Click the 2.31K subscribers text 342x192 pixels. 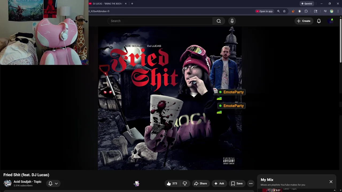23,186
